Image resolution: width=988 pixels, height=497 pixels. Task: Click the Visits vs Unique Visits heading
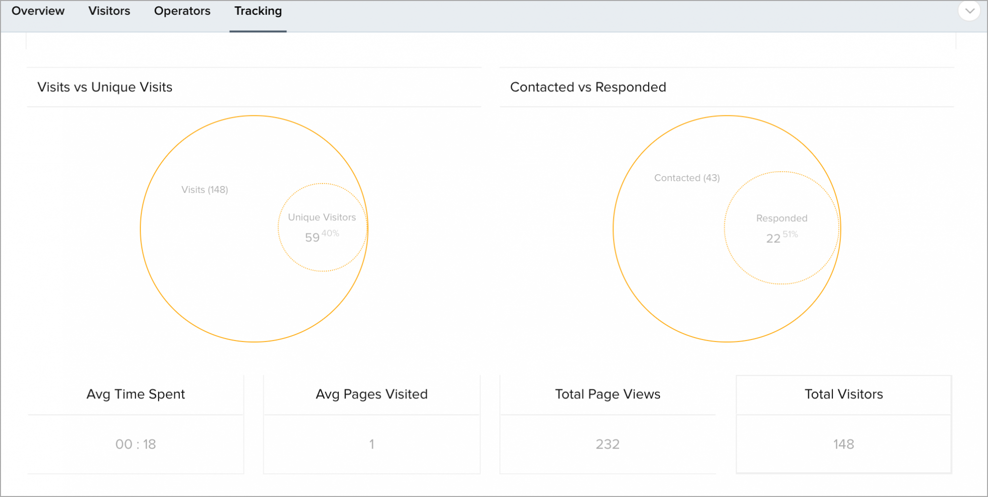click(105, 87)
